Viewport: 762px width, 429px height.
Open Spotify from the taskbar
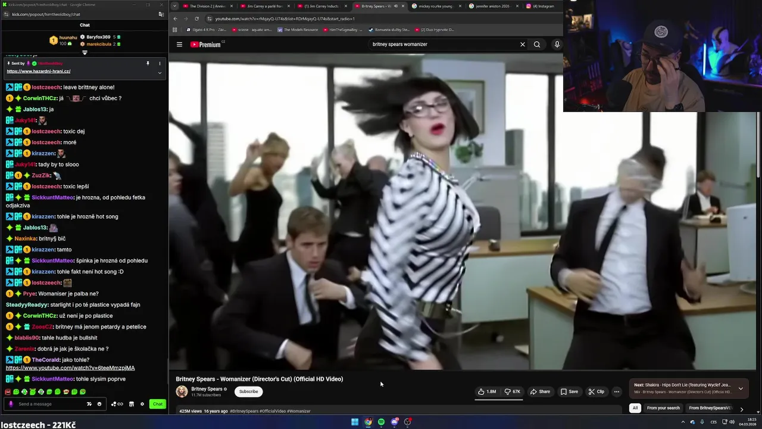coord(381,422)
